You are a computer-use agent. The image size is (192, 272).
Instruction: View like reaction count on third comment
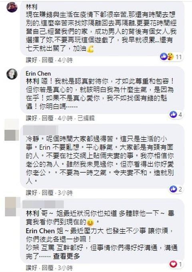tap(176, 189)
